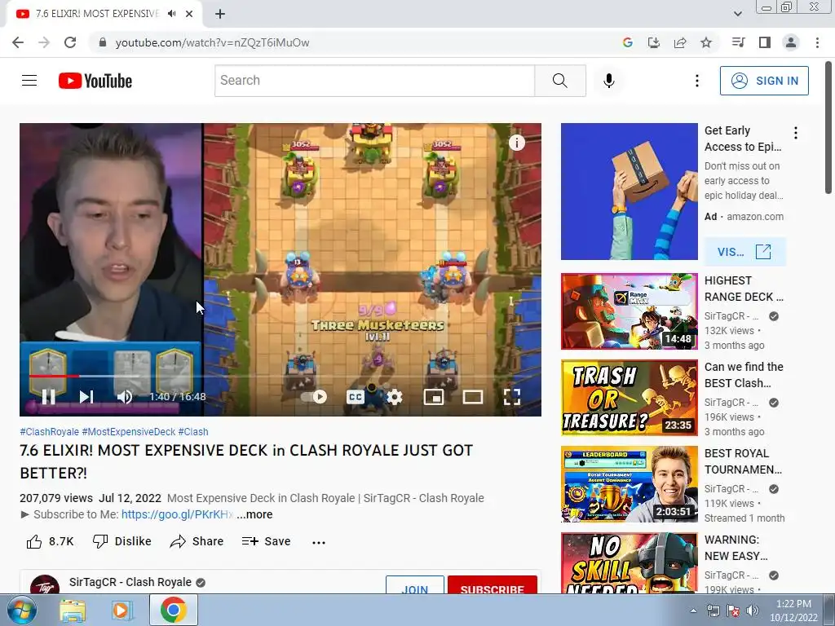Viewport: 835px width, 626px height.
Task: Click the SIGN IN button
Action: [764, 81]
